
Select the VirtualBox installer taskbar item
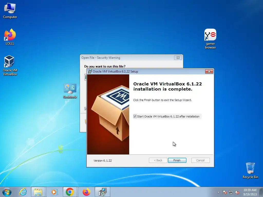[x=102, y=192]
